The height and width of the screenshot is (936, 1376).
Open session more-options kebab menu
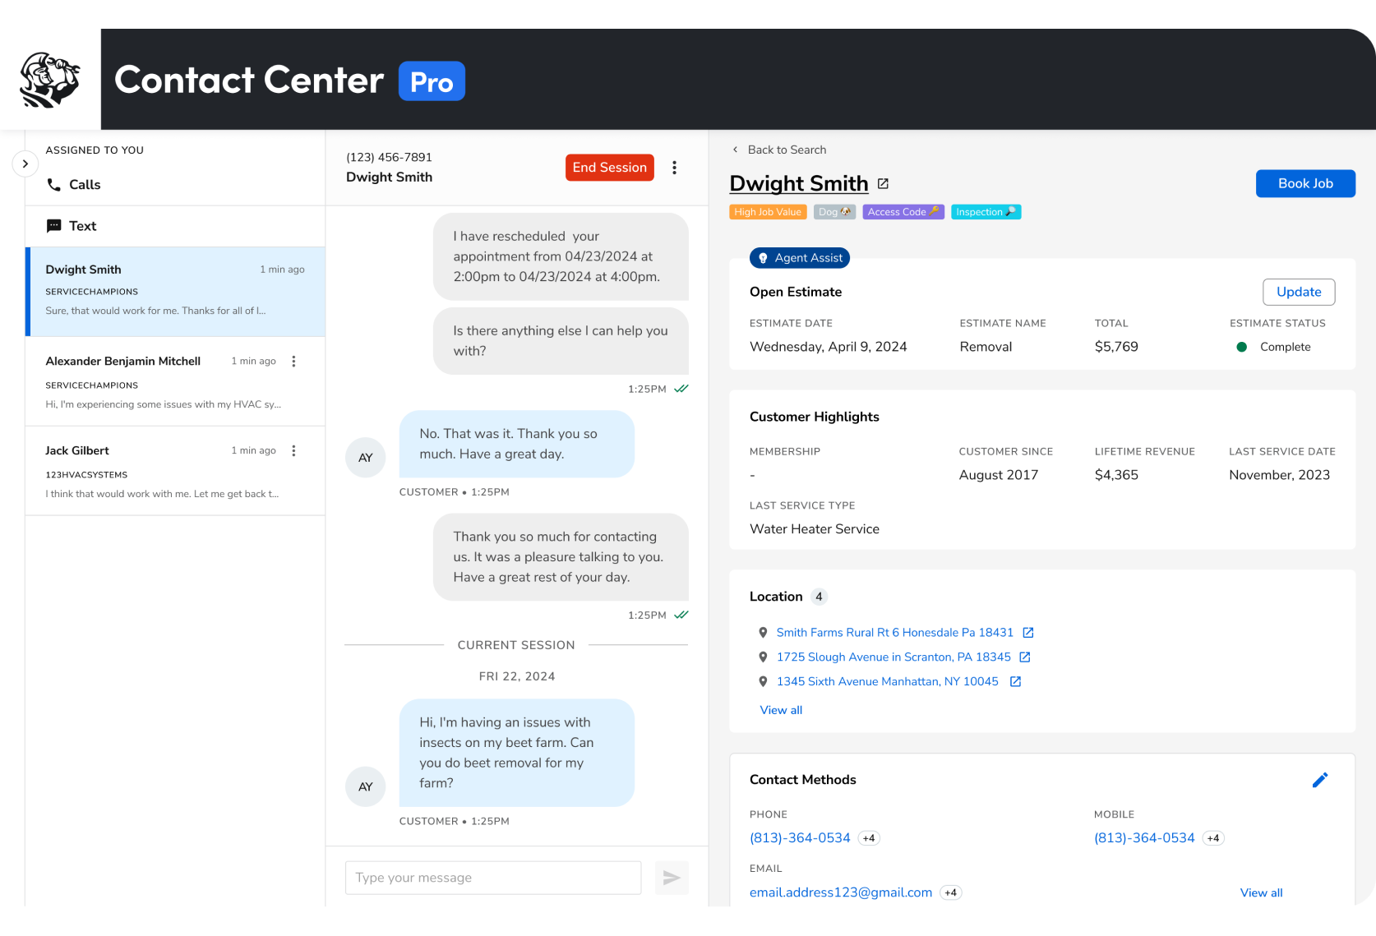click(x=675, y=168)
